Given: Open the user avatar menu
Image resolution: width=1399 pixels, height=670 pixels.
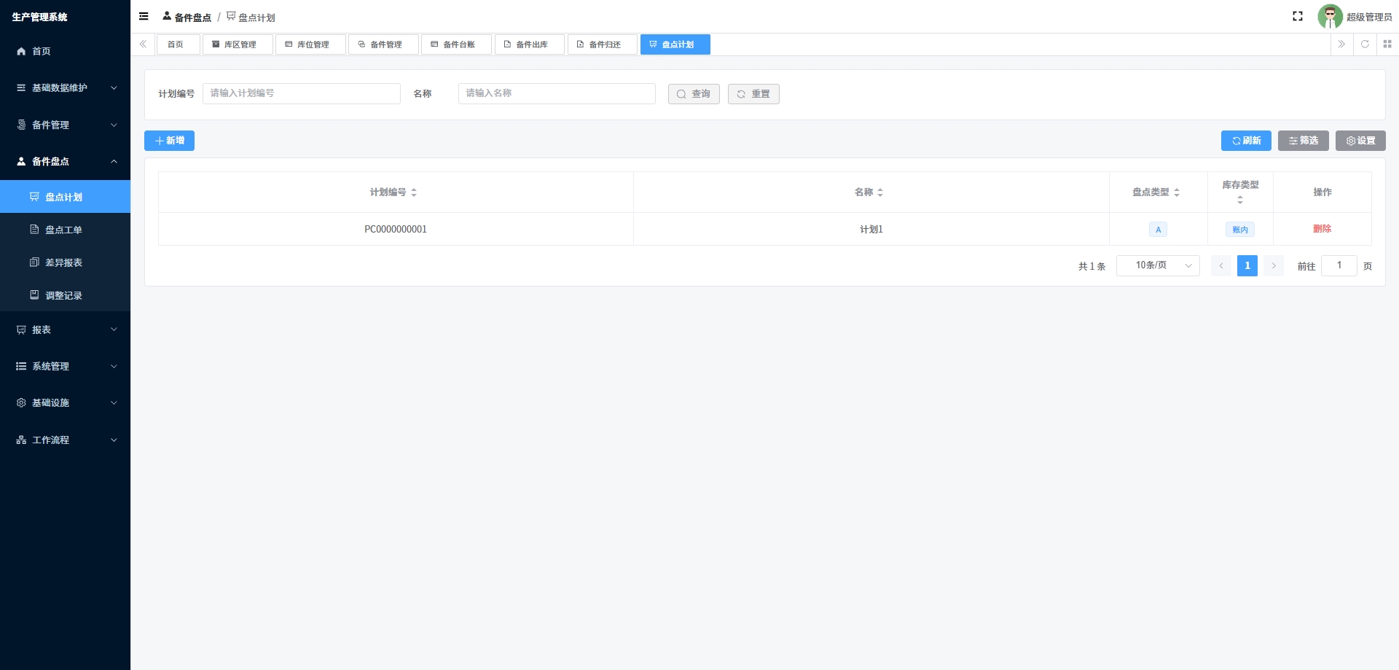Looking at the screenshot, I should coord(1330,17).
